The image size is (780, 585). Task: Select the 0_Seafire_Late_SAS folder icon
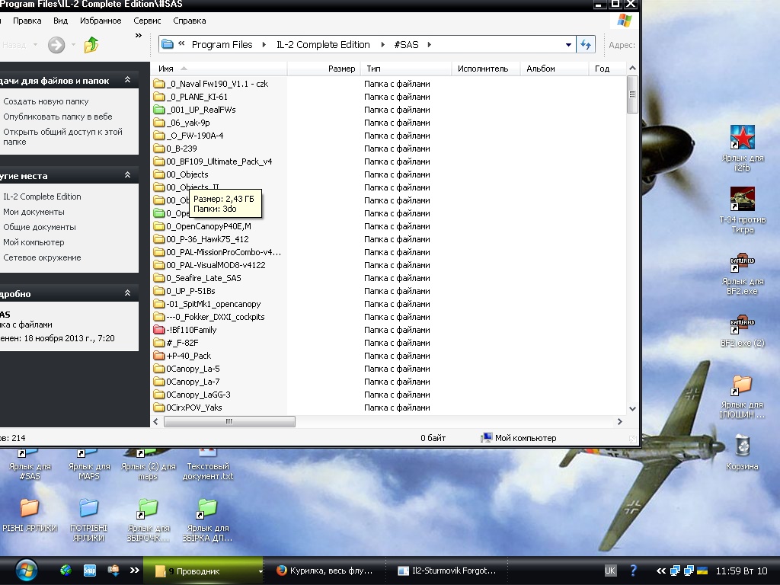click(159, 277)
